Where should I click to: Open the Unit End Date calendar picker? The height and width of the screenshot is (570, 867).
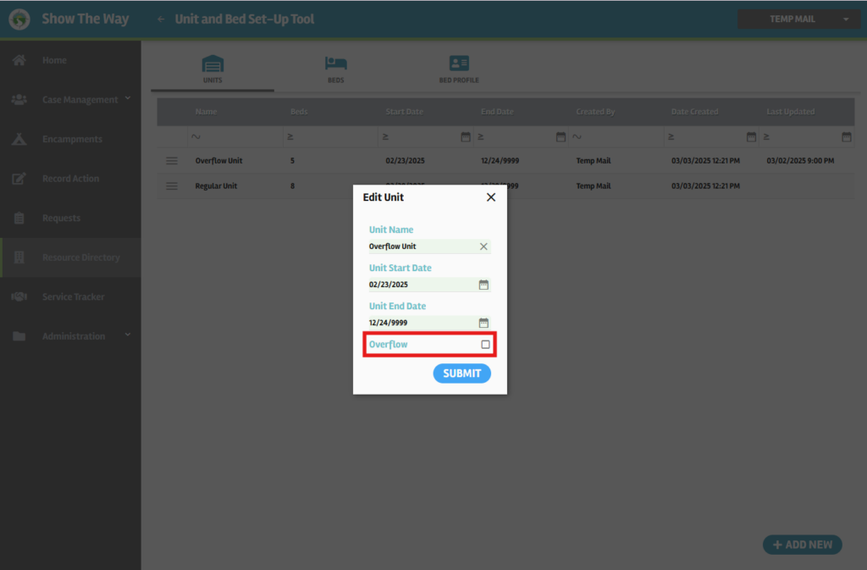(x=483, y=323)
